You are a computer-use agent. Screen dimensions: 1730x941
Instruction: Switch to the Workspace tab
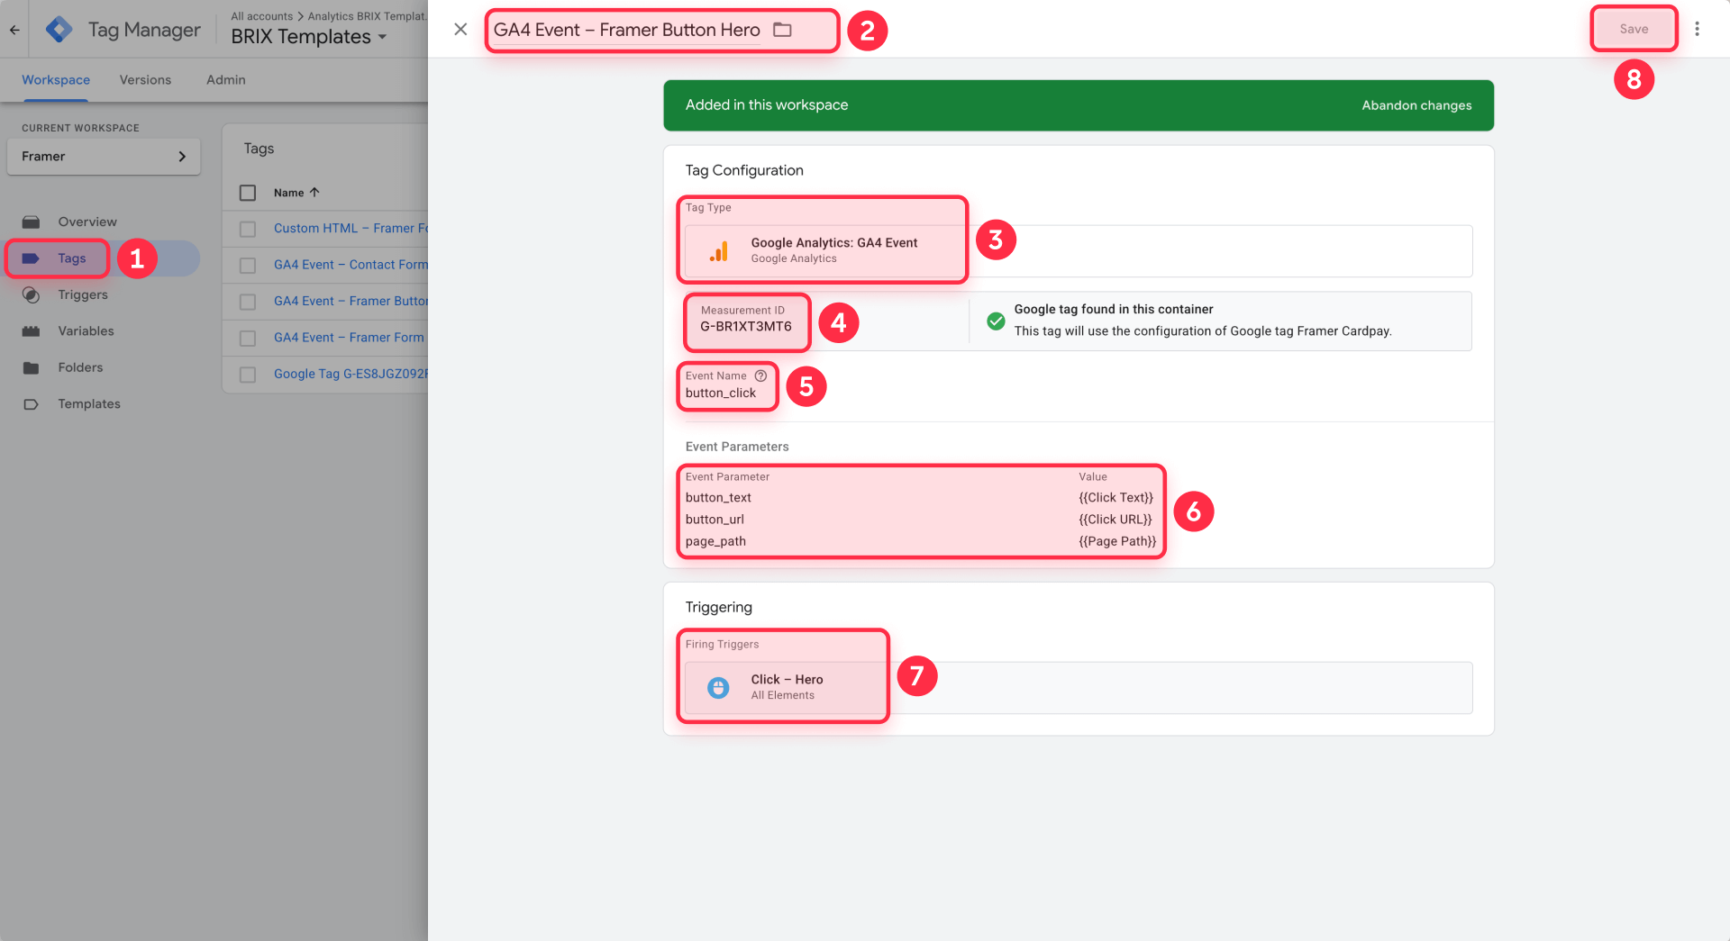pyautogui.click(x=56, y=80)
